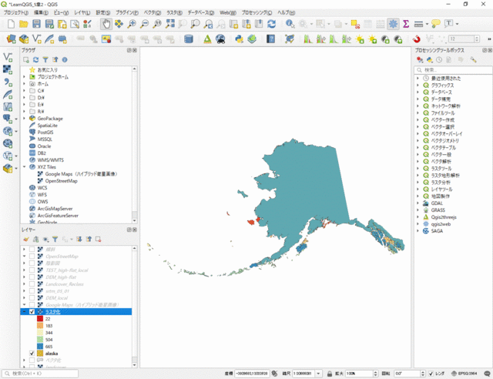Open the プロセシング menu
Image resolution: width=493 pixels, height=379 pixels.
point(257,12)
